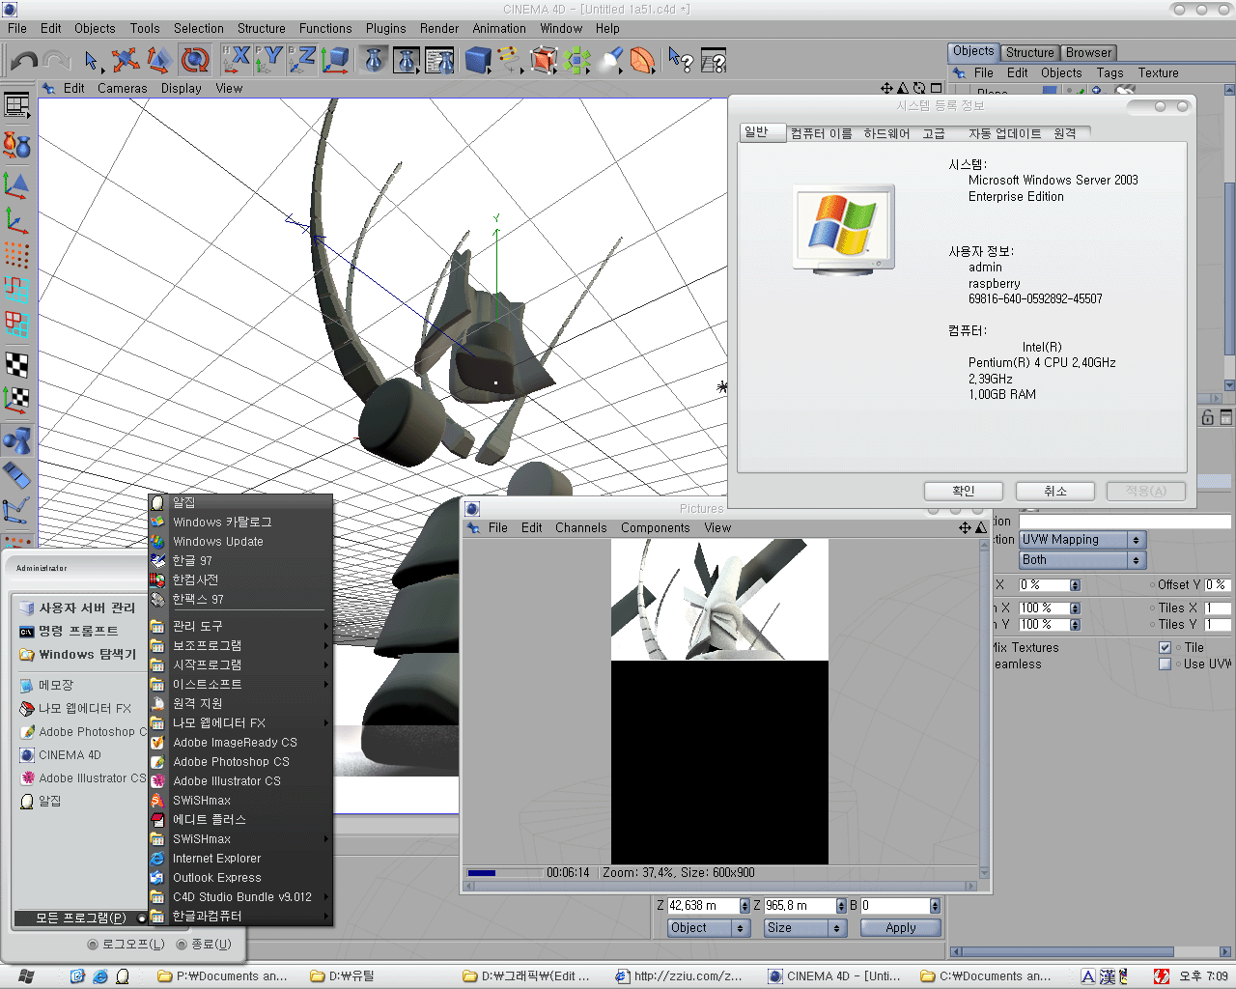Expand C4D Studio Bundle v9.012 submenu
This screenshot has height=989, width=1236.
tap(240, 896)
